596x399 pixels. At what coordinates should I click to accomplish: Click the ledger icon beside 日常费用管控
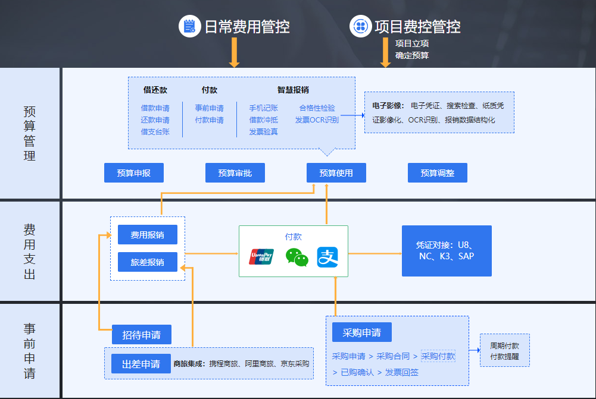point(189,26)
